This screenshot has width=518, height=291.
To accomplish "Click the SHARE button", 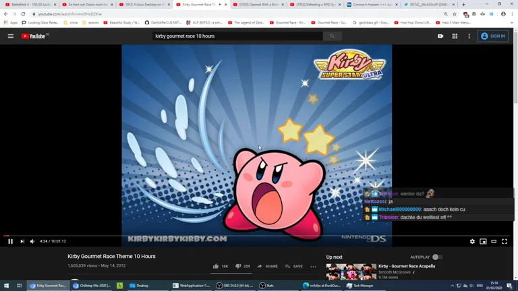I will point(268,266).
